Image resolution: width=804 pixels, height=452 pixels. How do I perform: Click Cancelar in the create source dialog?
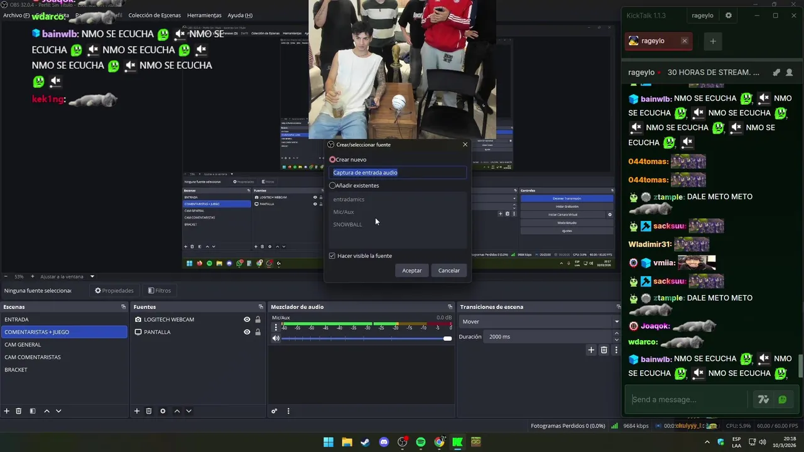click(x=449, y=271)
